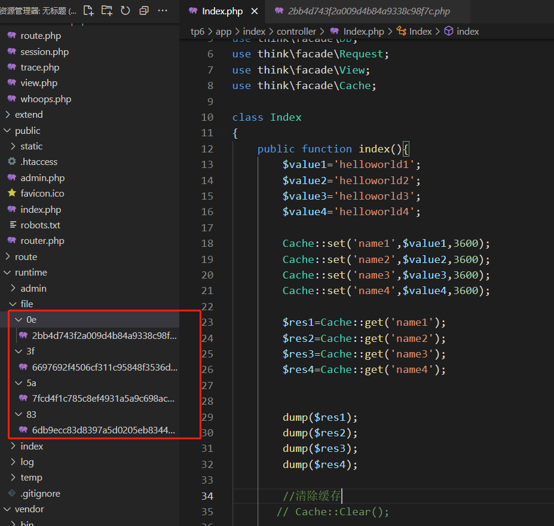Click the method cube icon in breadcrumb
The image size is (554, 526).
pyautogui.click(x=448, y=30)
